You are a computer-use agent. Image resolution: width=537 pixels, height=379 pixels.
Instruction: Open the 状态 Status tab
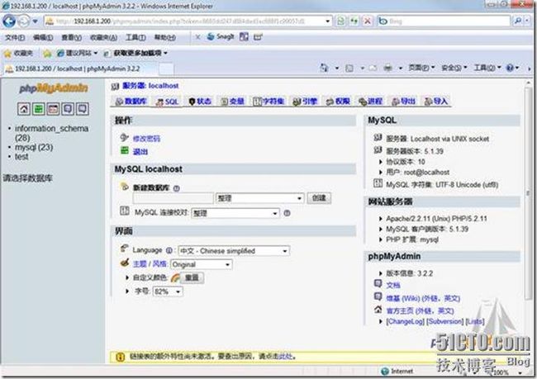tap(201, 102)
